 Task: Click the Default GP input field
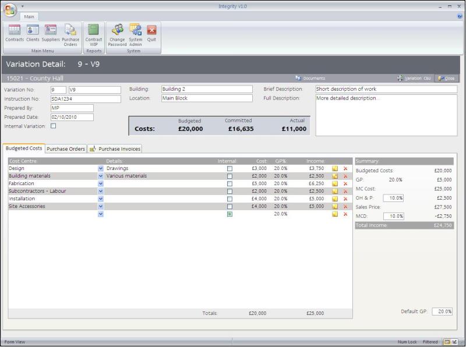[442, 312]
